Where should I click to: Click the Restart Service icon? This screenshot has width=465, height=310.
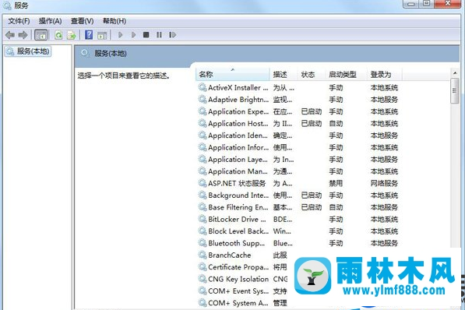click(172, 35)
